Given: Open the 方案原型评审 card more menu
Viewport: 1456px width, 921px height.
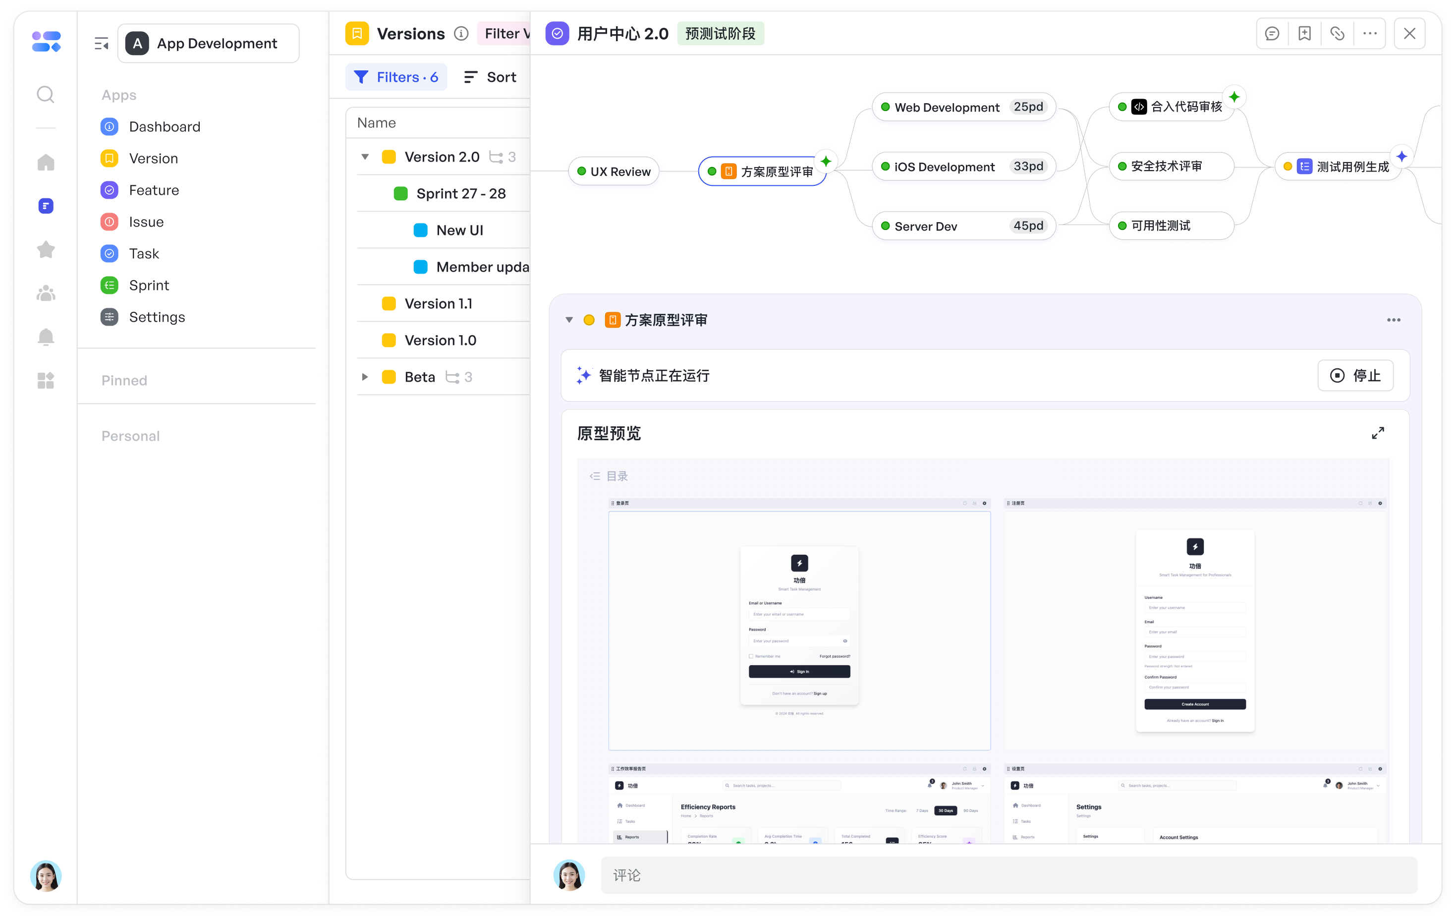Looking at the screenshot, I should click(x=1393, y=320).
